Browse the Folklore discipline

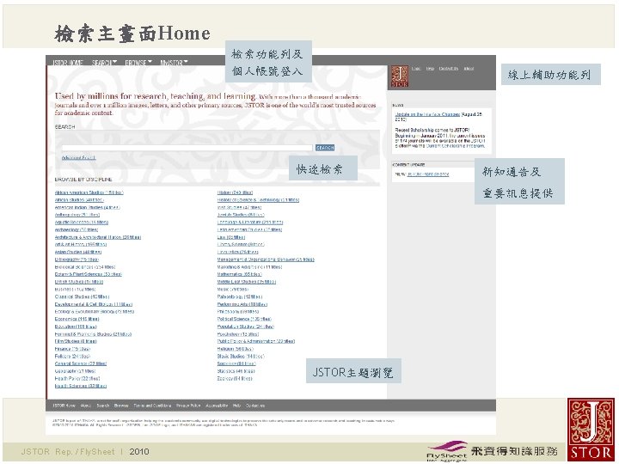click(x=72, y=357)
